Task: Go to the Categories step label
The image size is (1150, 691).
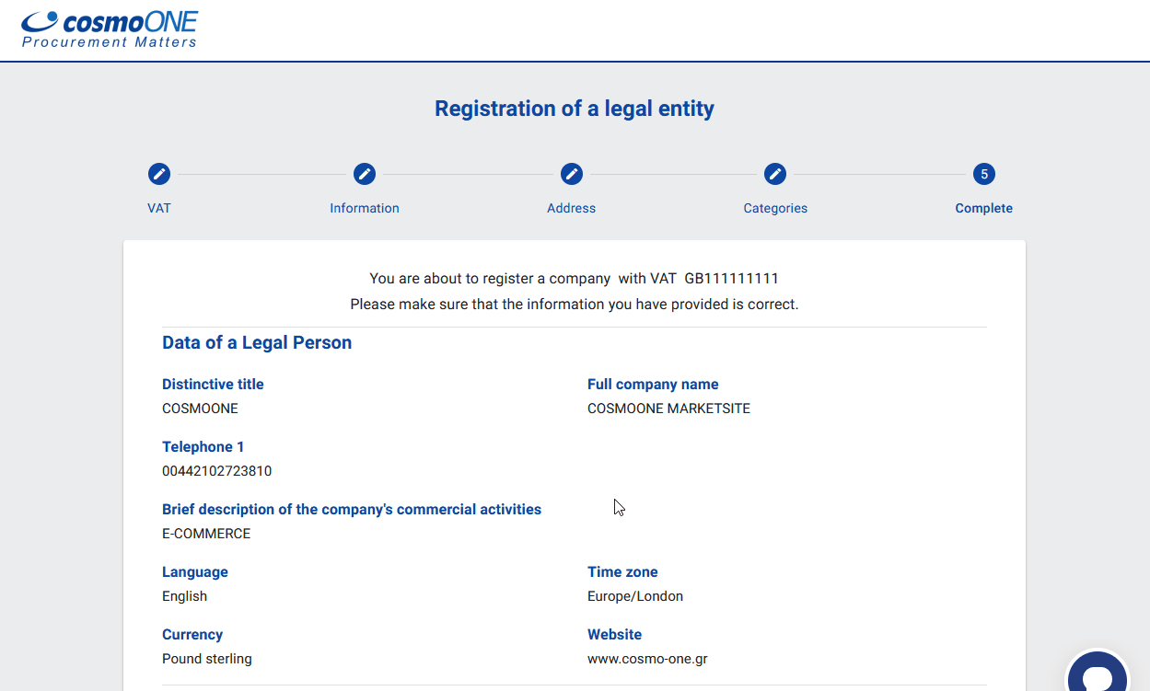Action: (775, 208)
